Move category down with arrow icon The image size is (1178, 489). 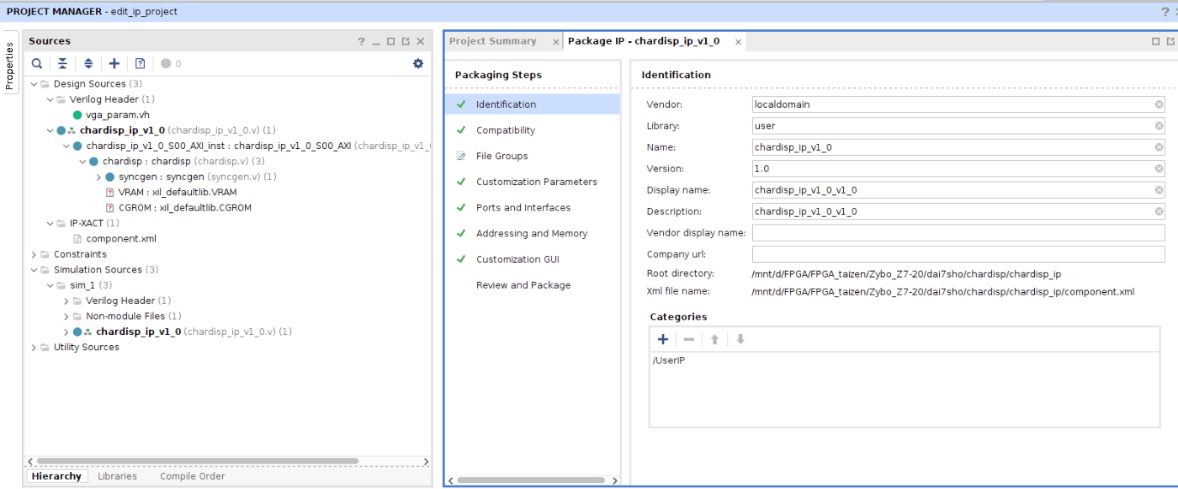click(x=740, y=339)
